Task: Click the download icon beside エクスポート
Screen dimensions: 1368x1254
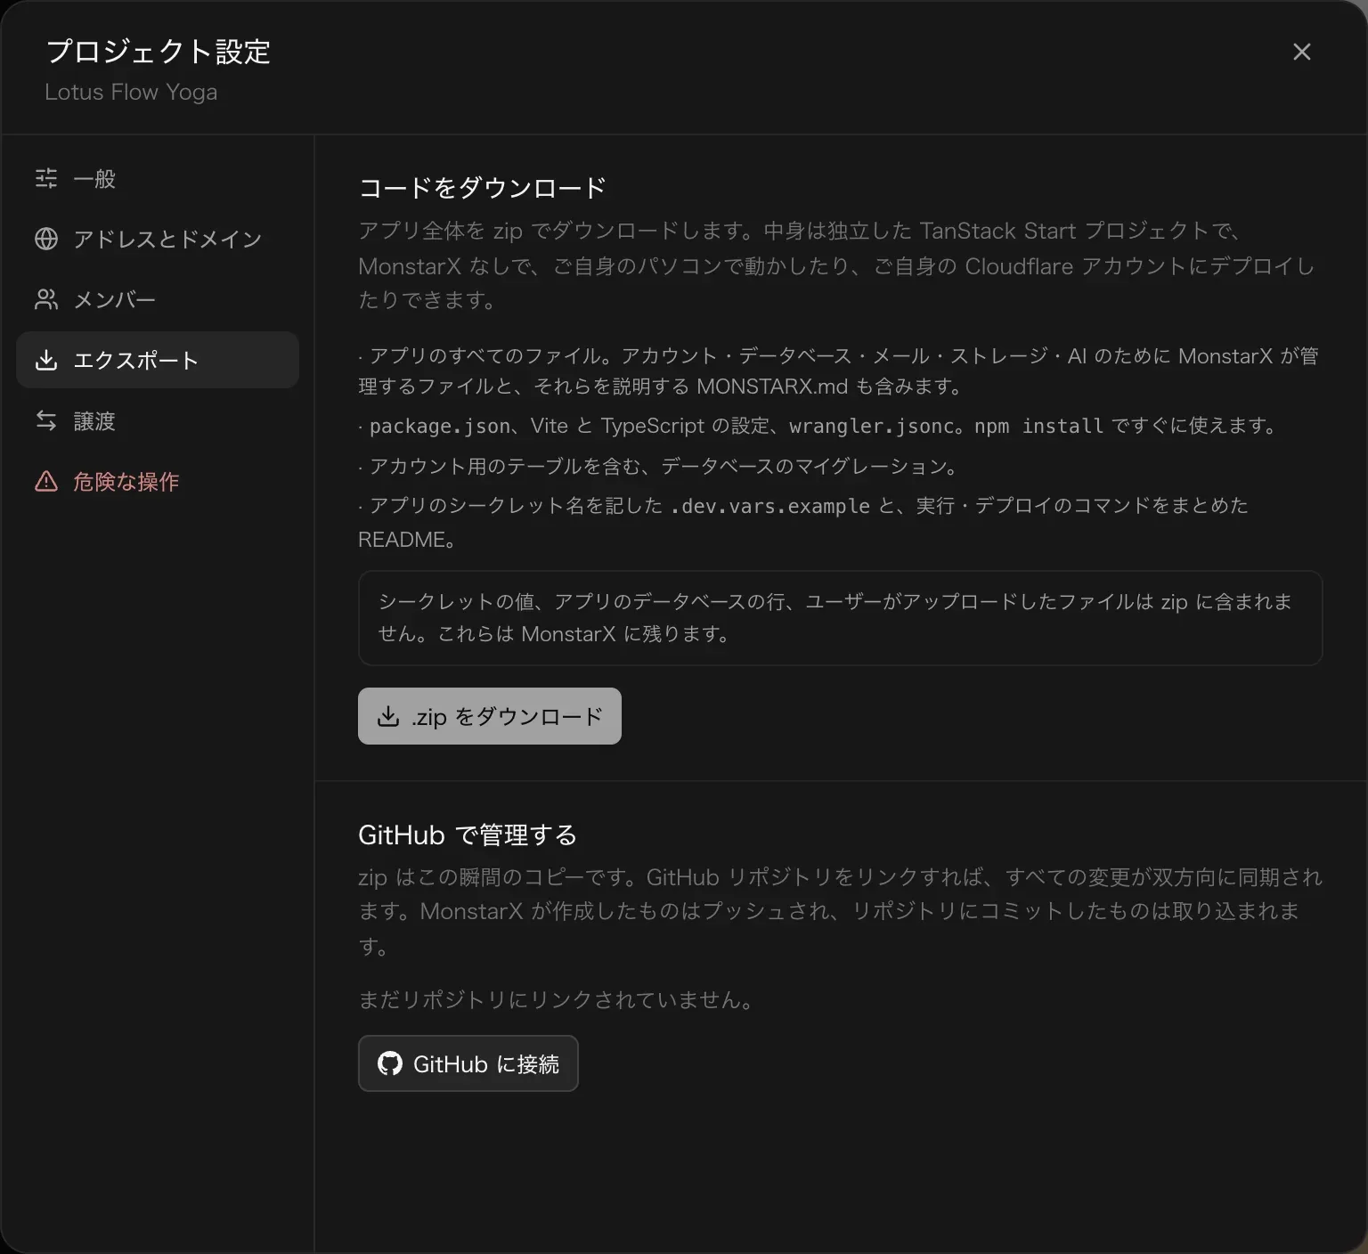Action: 46,360
